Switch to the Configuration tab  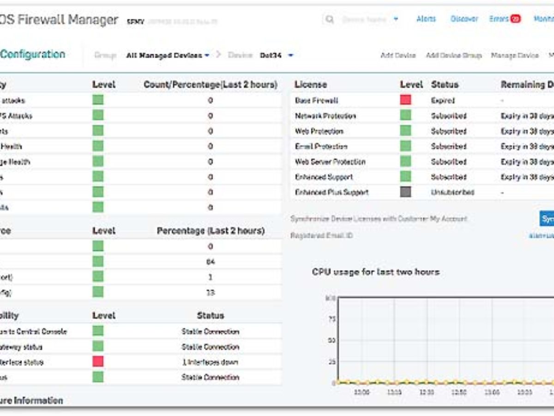click(x=32, y=54)
